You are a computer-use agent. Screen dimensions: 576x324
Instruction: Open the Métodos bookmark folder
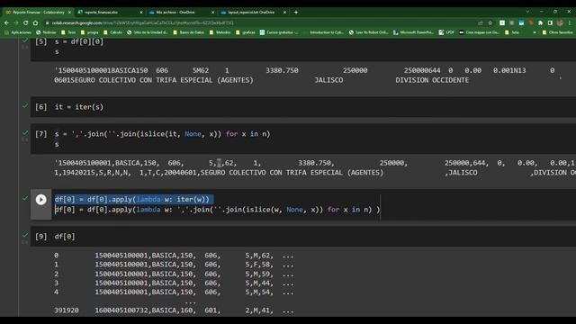[220, 32]
